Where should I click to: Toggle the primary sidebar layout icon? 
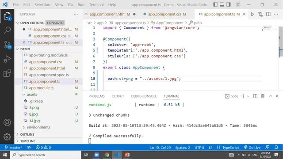point(215,4)
